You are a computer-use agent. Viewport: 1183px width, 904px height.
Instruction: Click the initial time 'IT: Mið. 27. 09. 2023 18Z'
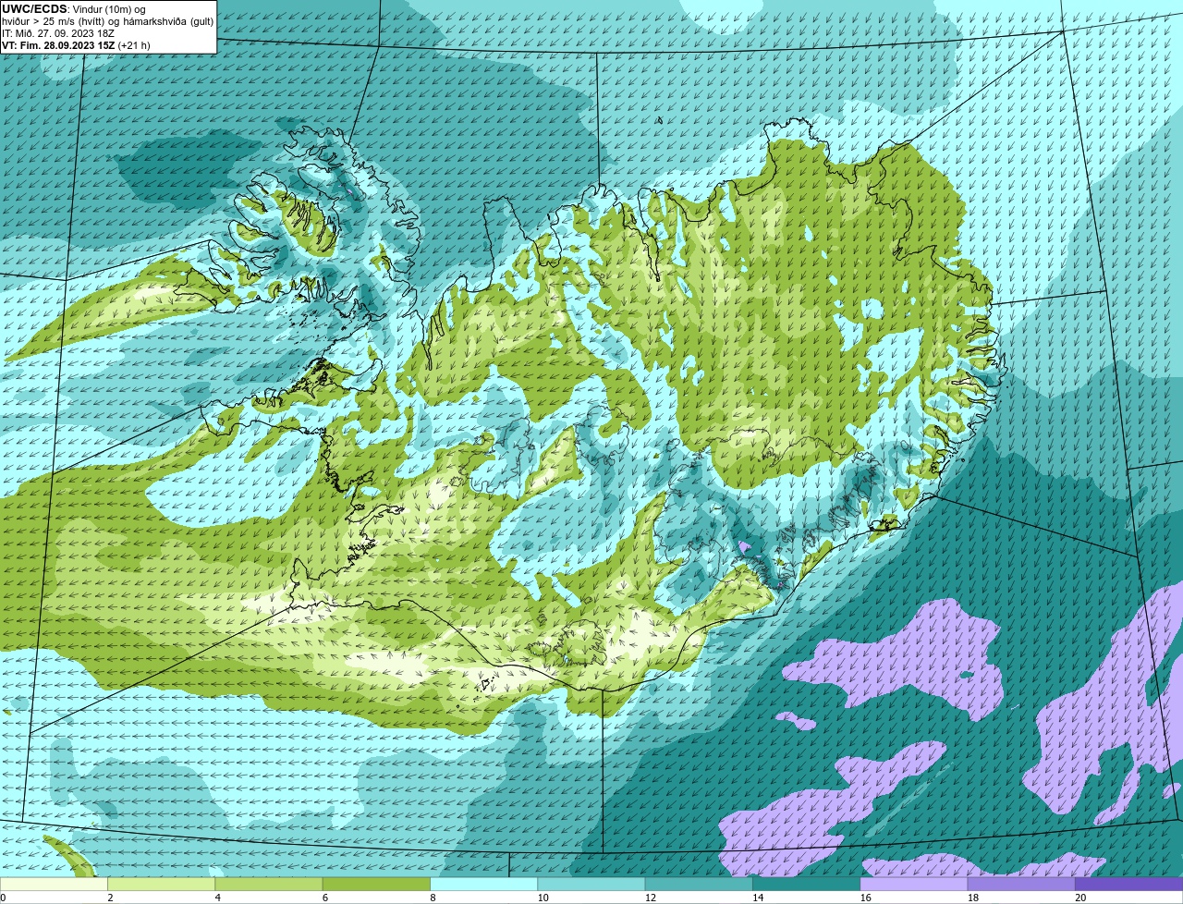coord(58,33)
